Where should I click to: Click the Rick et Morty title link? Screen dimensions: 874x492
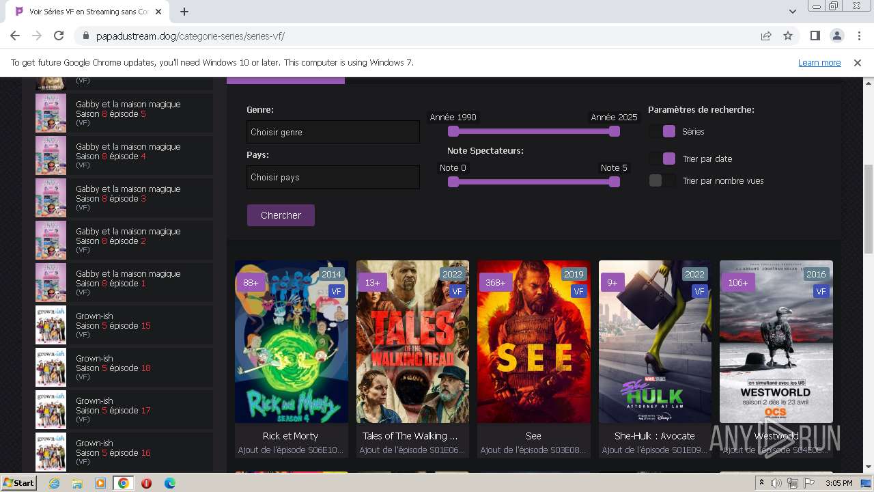coord(291,436)
